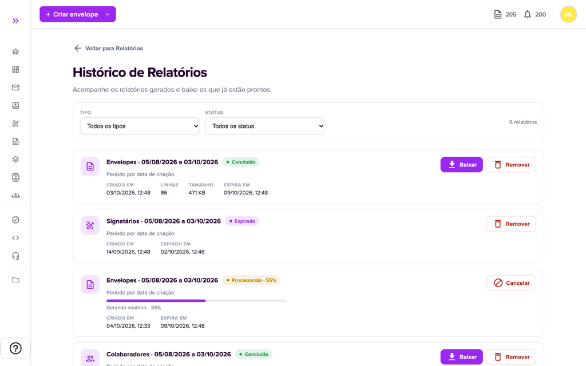Click the 'Concluído' badge on first Envelopes report

pyautogui.click(x=241, y=162)
